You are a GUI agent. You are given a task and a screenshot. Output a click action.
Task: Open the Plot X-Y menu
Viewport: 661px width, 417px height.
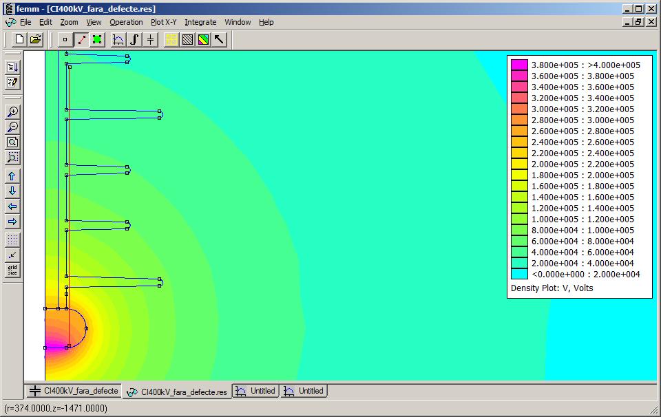pyautogui.click(x=164, y=22)
